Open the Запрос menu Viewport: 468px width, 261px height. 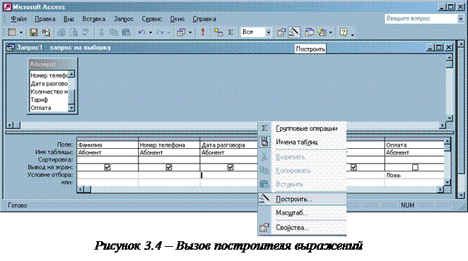[x=124, y=19]
